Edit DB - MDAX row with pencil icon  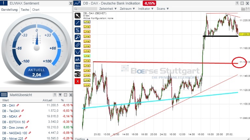point(20,116)
